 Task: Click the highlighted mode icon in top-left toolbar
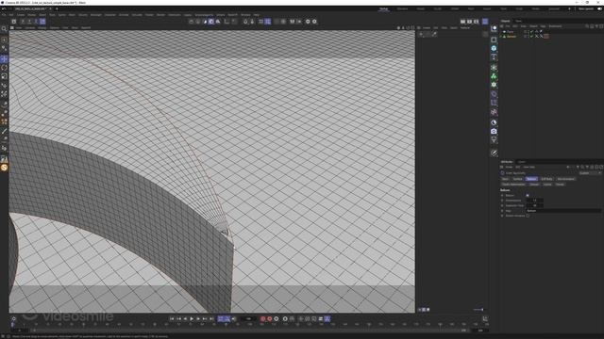click(42, 22)
